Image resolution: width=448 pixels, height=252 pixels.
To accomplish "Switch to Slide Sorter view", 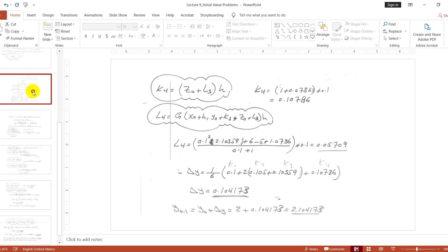I will 369,249.
